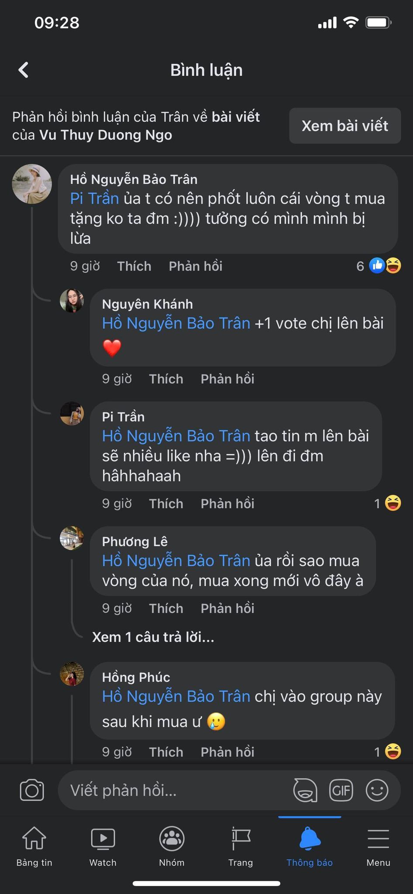Open Hồ Nguyễn Bảo Trân's profile picture
Screen dimensions: 413x894
coord(32,184)
